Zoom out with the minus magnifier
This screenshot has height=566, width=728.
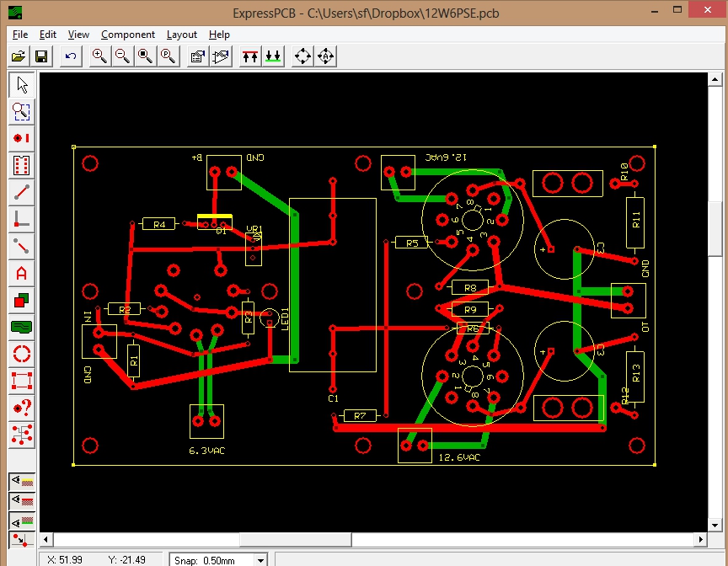(x=122, y=56)
